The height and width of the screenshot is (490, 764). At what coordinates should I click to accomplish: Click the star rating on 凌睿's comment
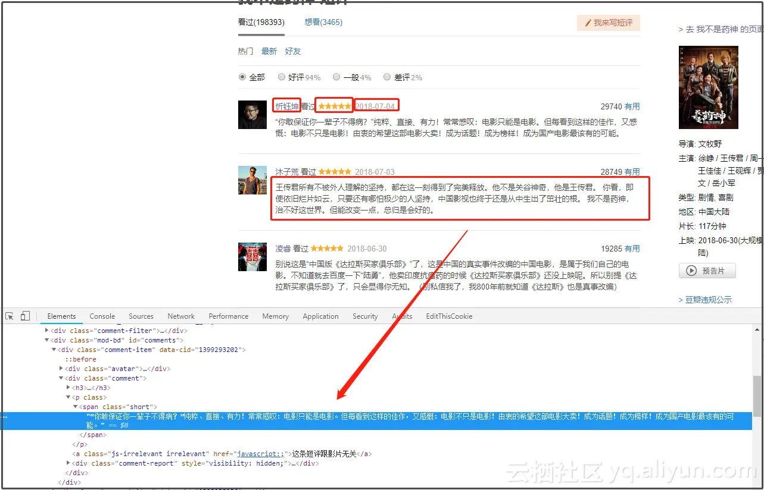327,248
